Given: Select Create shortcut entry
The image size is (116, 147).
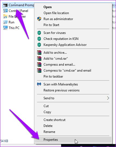Looking at the screenshot, I should click(55, 120).
